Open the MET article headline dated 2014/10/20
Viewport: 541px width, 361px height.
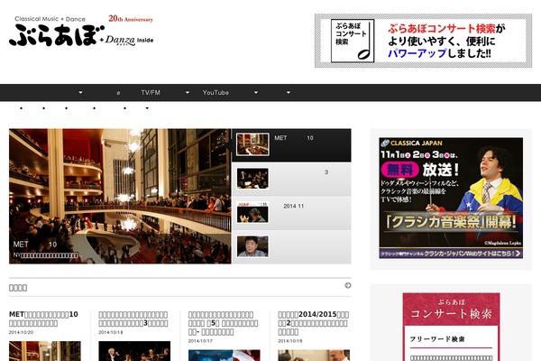(x=43, y=319)
